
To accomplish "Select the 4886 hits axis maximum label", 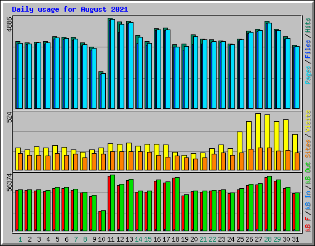I will (9, 25).
